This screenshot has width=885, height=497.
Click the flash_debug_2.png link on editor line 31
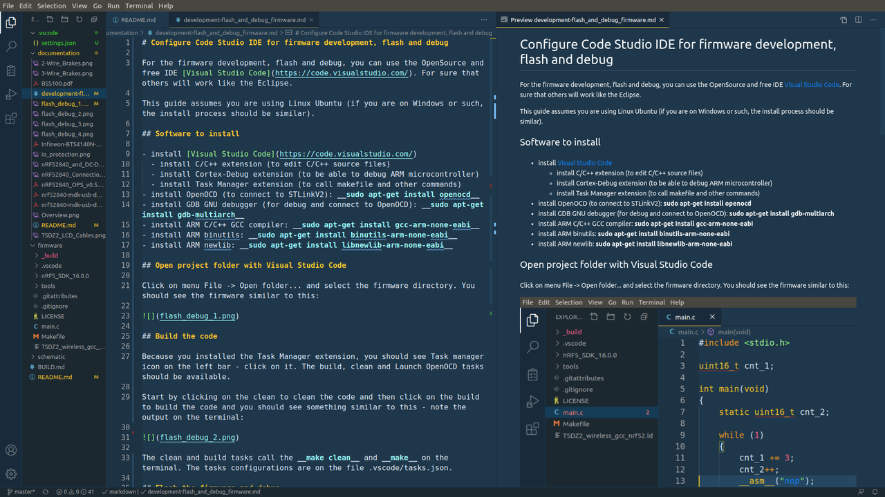[198, 438]
